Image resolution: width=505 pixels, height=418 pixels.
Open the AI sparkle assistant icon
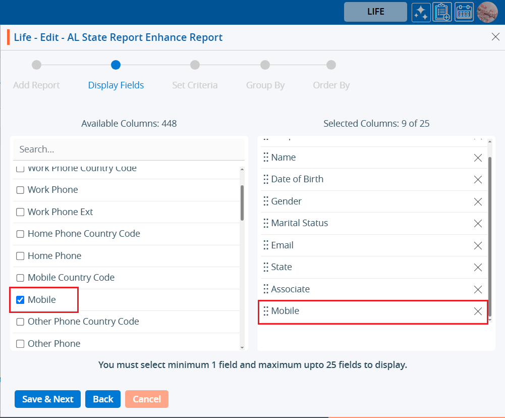pyautogui.click(x=421, y=12)
